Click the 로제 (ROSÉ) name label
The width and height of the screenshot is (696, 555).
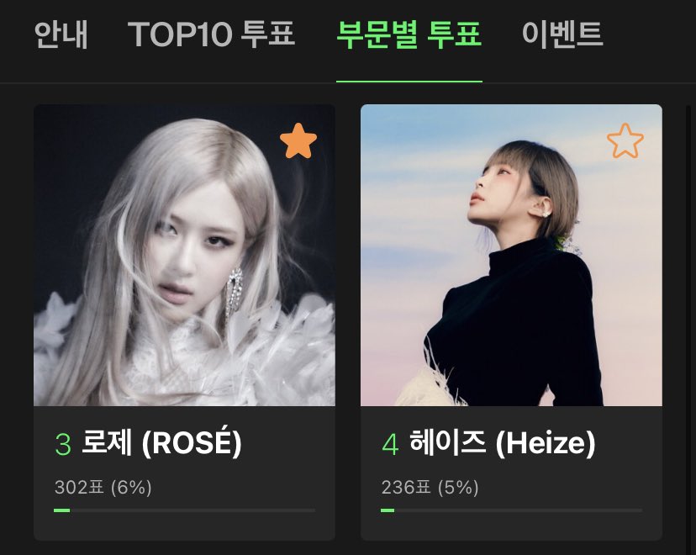(161, 442)
